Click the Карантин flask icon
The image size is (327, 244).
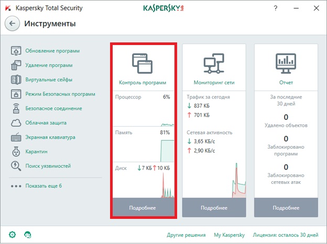[16, 151]
